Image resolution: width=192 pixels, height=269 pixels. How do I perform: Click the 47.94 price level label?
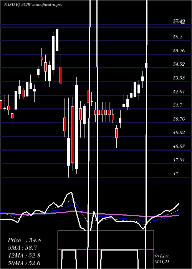[179, 160]
